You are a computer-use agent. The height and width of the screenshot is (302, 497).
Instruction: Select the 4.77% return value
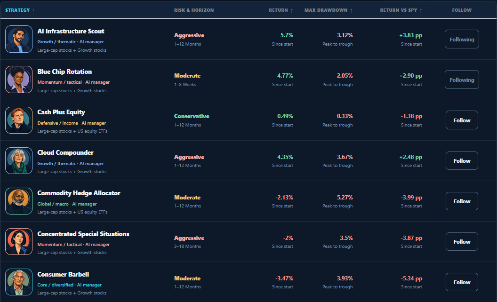285,76
